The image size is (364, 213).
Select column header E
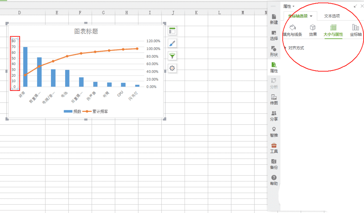[x=57, y=12]
